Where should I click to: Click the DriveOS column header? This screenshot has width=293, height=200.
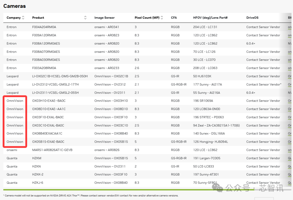[252, 18]
